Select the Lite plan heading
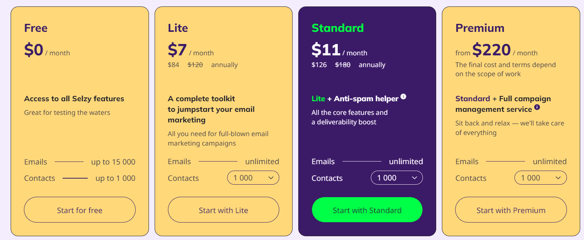This screenshot has width=584, height=240. (178, 28)
